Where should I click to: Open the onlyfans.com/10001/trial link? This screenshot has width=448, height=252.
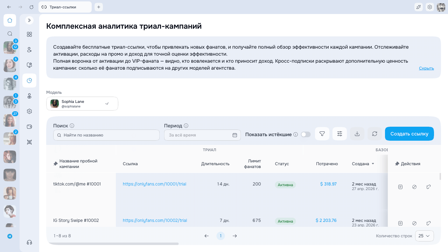click(x=154, y=184)
